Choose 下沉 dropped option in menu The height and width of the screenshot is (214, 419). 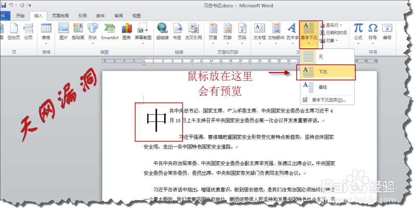tap(327, 72)
